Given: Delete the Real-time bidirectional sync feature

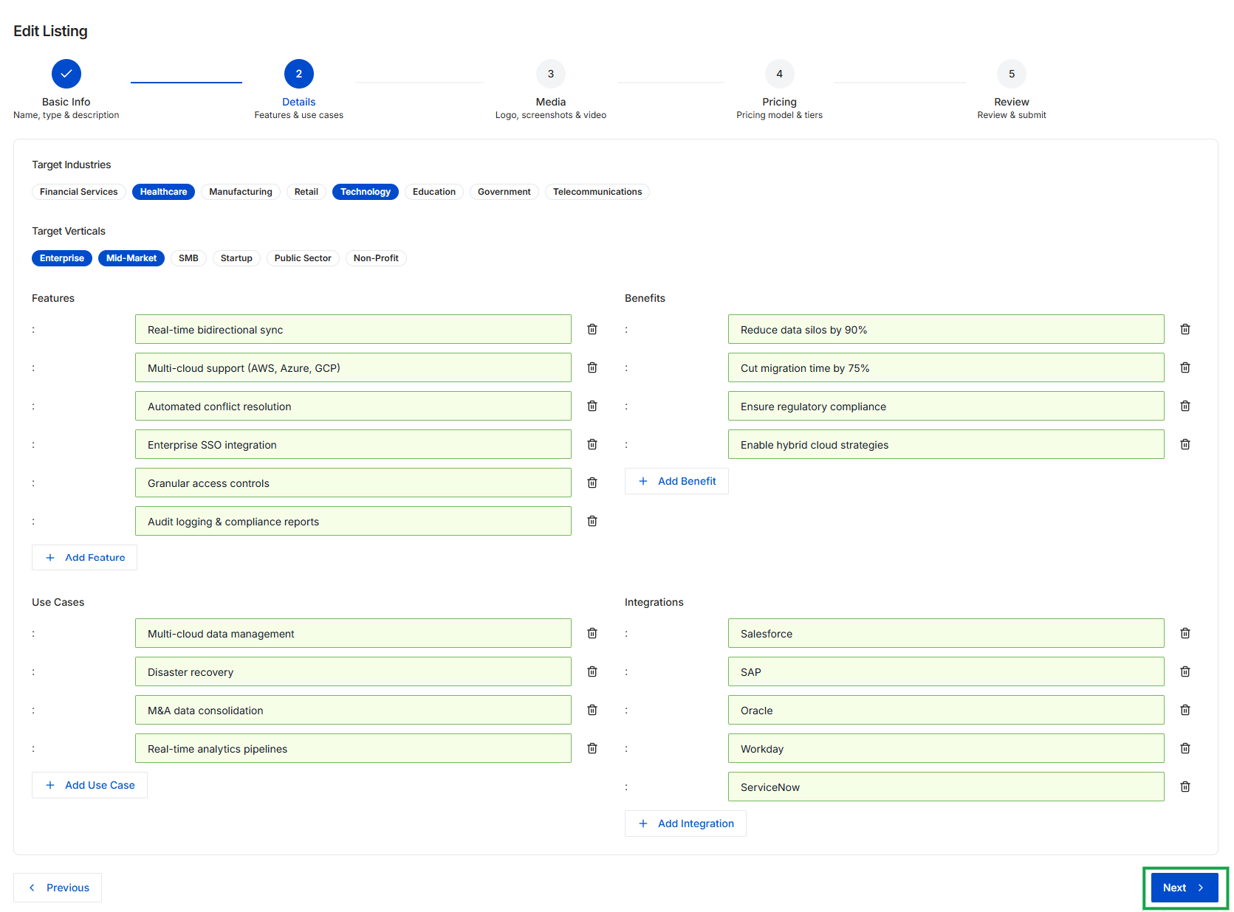Looking at the screenshot, I should tap(592, 329).
